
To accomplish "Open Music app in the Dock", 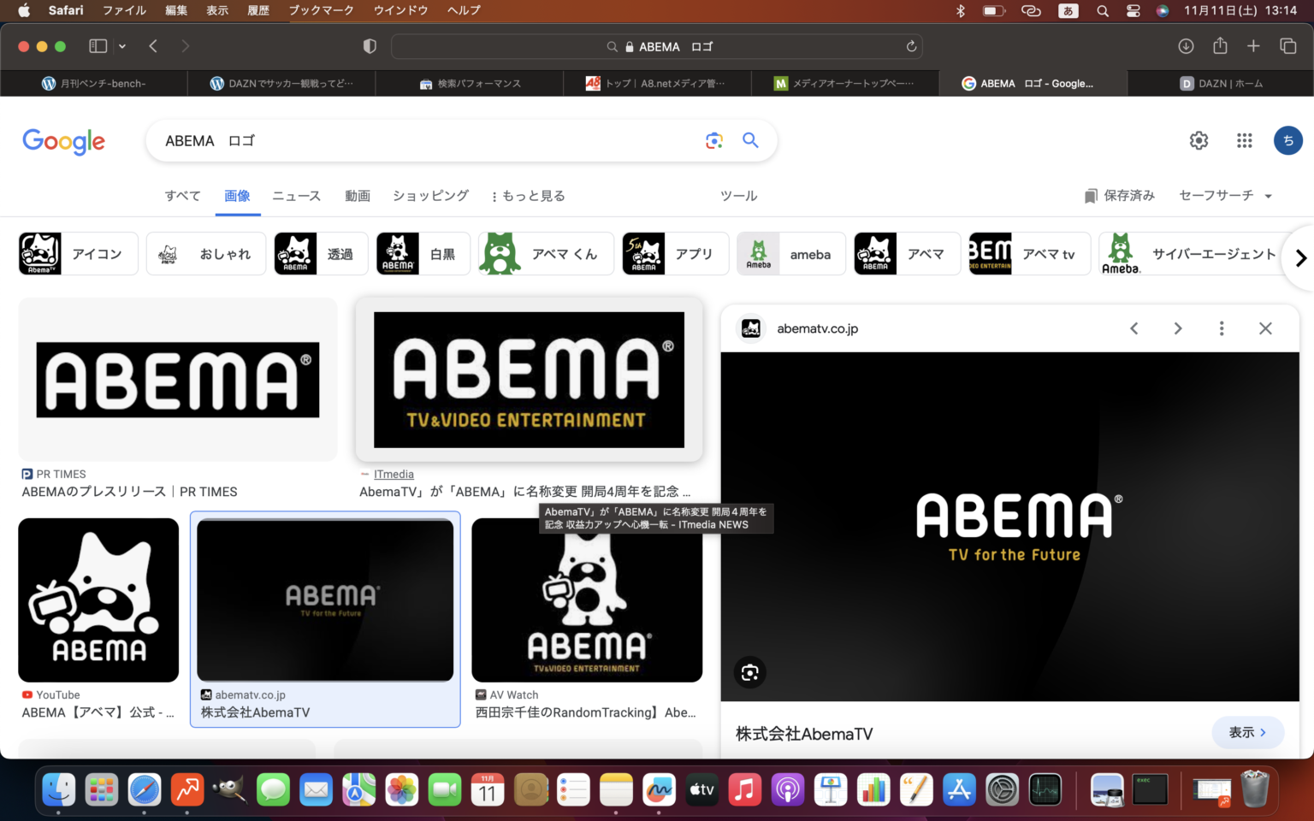I will point(745,789).
